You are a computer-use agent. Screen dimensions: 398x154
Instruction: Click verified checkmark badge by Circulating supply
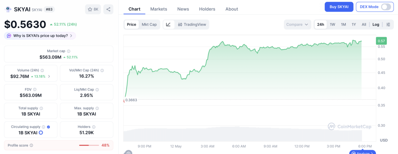[x=48, y=127]
